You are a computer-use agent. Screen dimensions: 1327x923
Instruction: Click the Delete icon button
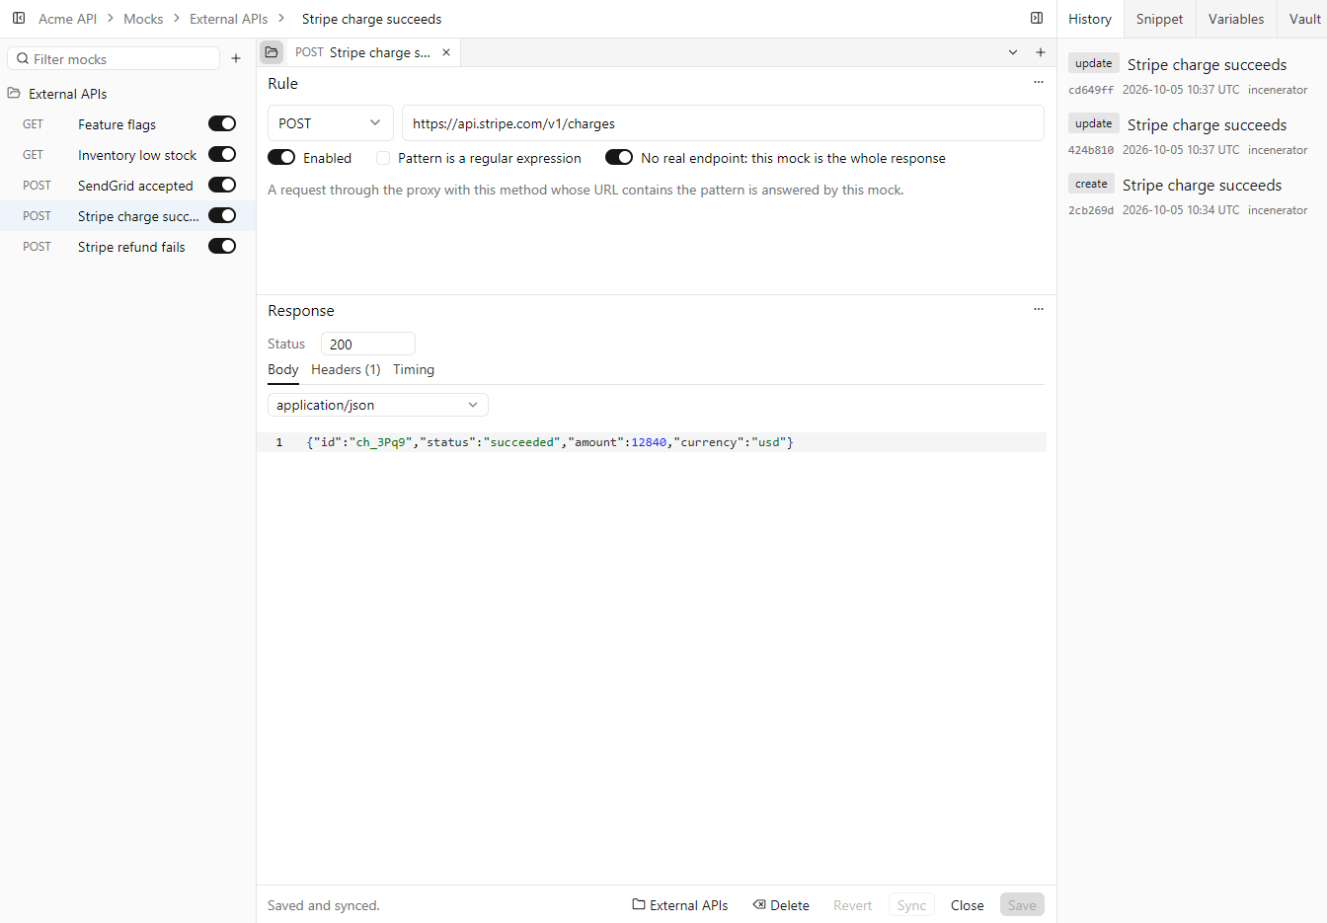[781, 905]
